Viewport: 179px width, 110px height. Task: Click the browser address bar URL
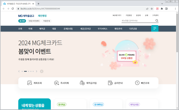click(40, 9)
